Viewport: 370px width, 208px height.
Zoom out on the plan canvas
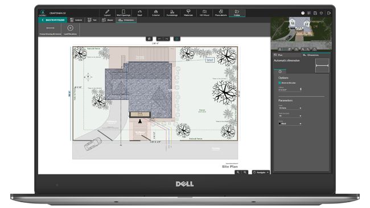coord(245,172)
